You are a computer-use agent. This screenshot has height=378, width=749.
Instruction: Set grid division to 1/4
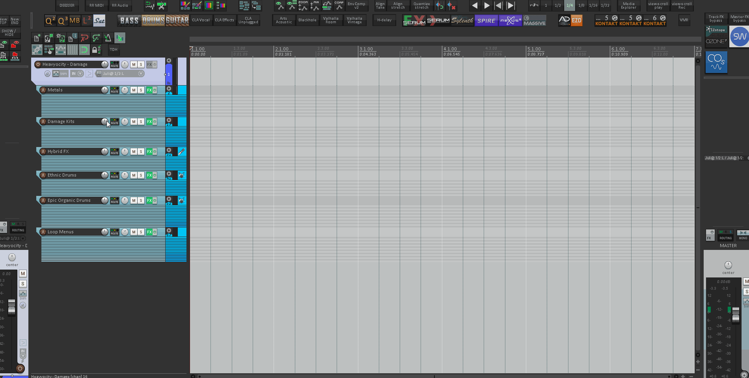[x=570, y=6]
